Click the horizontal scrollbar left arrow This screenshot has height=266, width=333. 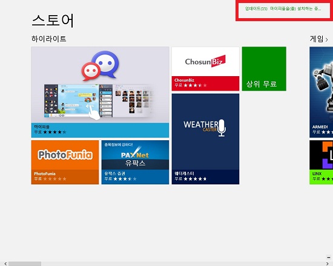tap(5, 264)
